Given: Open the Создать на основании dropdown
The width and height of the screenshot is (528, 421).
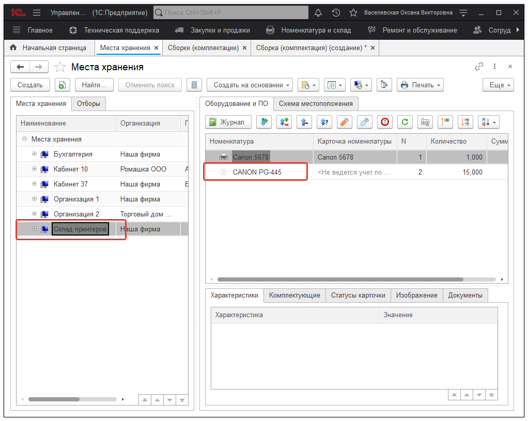Looking at the screenshot, I should (x=250, y=85).
